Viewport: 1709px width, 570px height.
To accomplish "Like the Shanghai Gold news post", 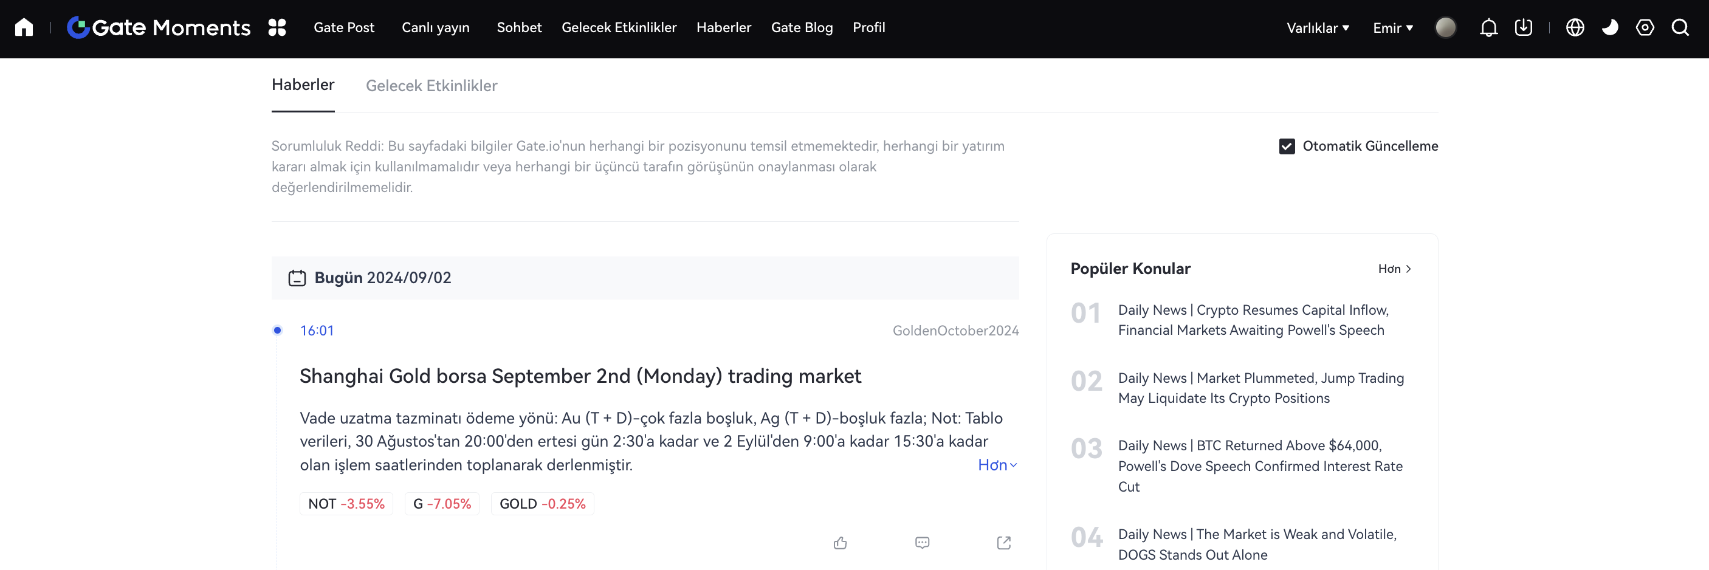I will [840, 543].
